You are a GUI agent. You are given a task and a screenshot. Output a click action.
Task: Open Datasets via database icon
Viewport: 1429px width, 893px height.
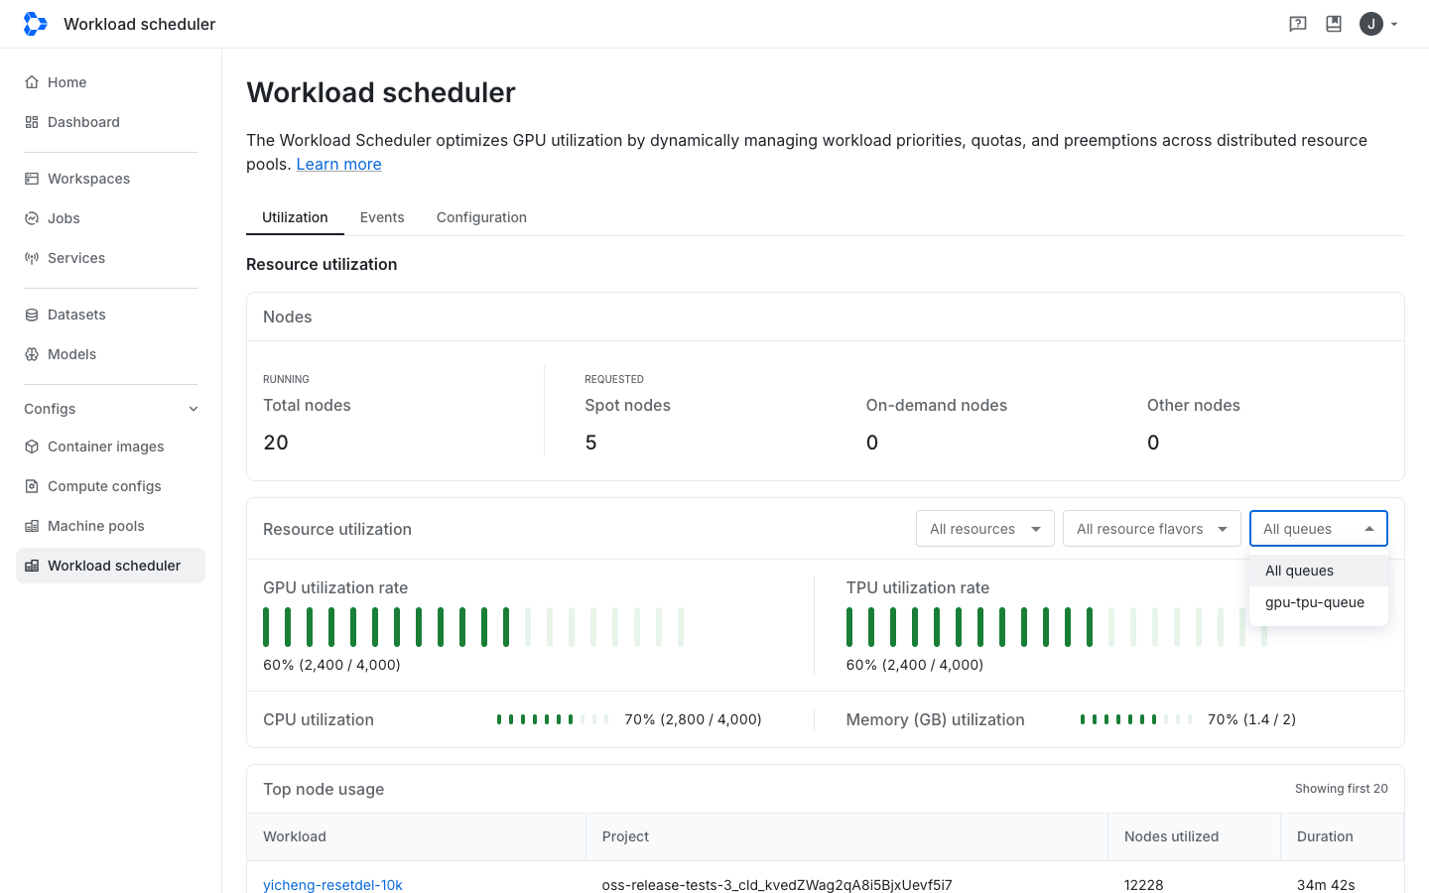32,315
